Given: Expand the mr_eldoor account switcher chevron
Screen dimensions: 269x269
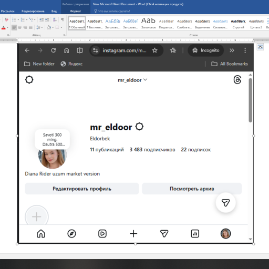Looking at the screenshot, I should pos(145,80).
